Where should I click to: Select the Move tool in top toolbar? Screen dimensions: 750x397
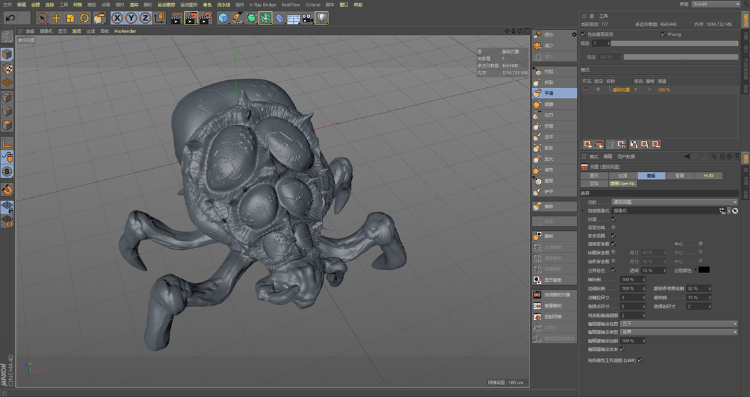pos(56,19)
